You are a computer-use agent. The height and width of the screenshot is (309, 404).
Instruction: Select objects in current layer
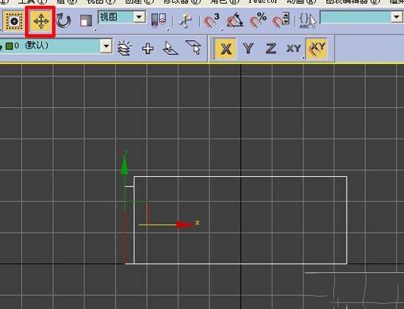[x=193, y=48]
